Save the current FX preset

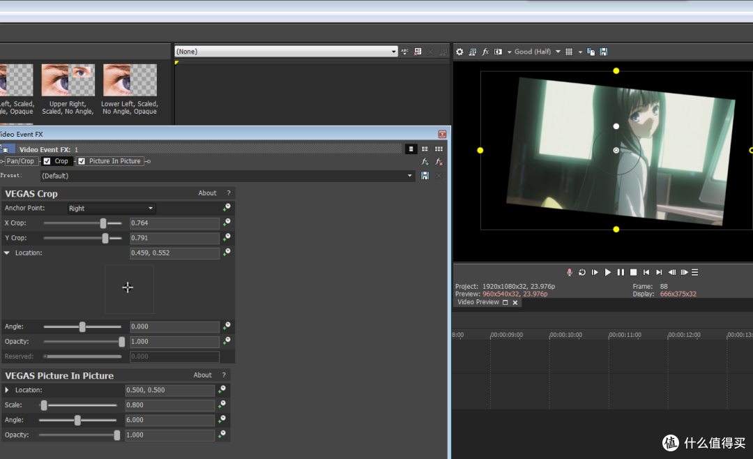[x=425, y=176]
